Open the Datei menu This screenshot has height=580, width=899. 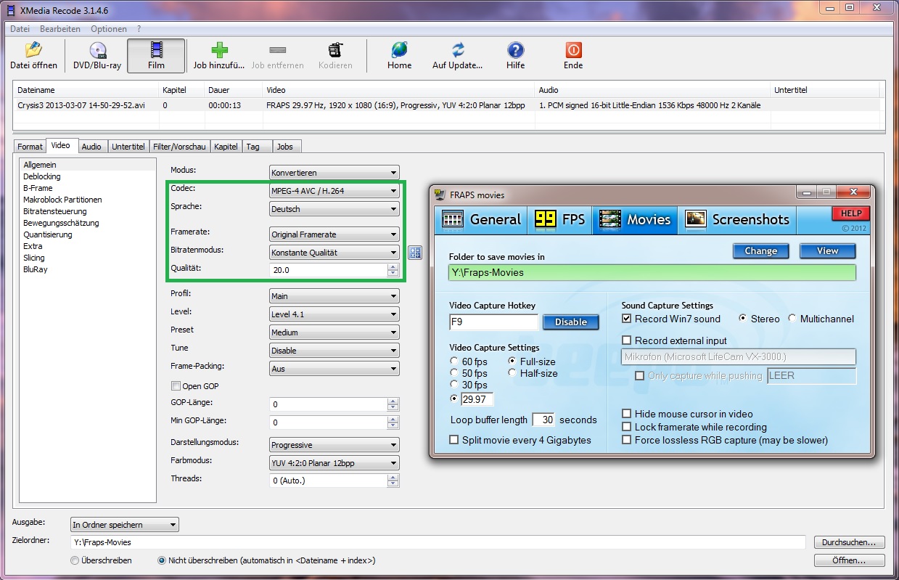[x=20, y=29]
